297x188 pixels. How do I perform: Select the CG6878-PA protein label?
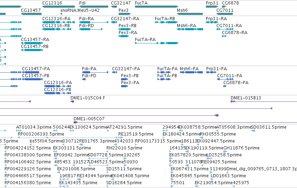pos(236,83)
